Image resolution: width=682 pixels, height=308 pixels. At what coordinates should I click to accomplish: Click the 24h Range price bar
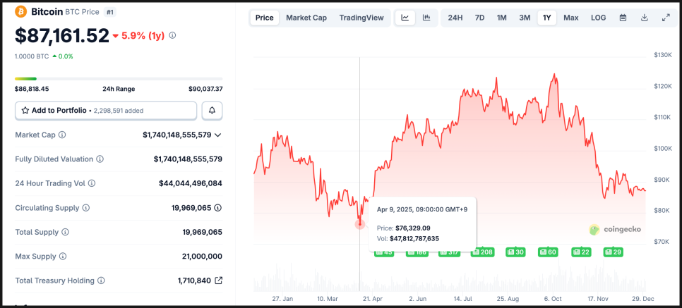click(119, 79)
